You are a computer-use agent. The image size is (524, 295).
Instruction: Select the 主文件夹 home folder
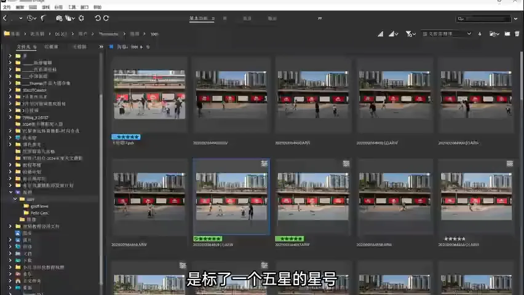coord(28,281)
